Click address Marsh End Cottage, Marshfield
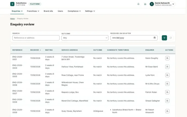The height and width of the screenshot is (117, 187). [x=75, y=101]
